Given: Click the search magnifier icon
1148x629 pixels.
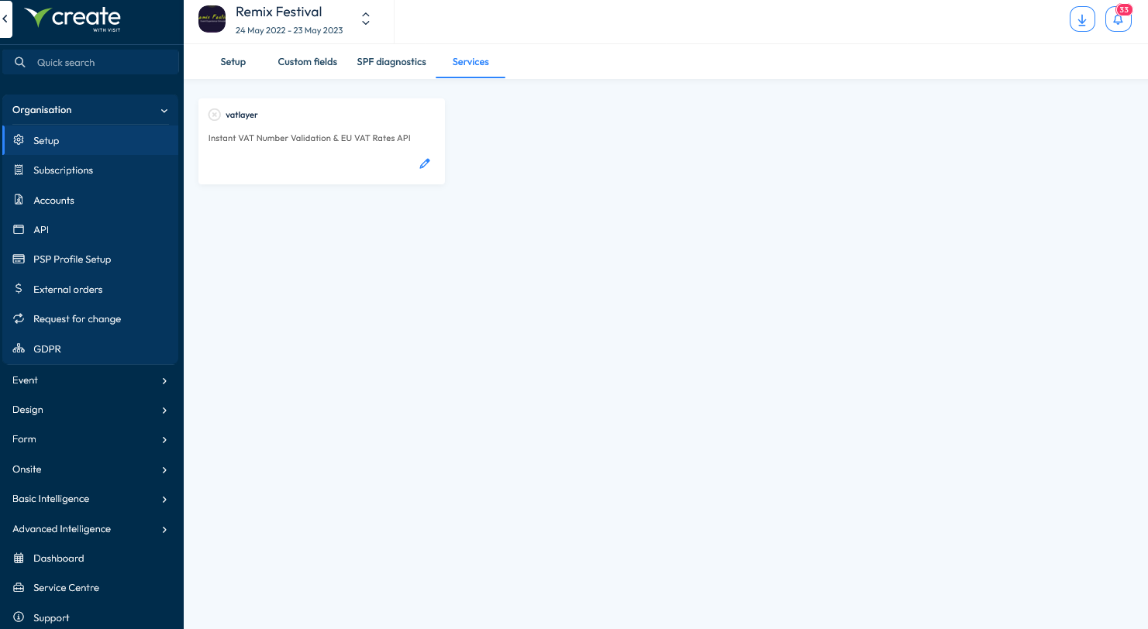Looking at the screenshot, I should 20,62.
